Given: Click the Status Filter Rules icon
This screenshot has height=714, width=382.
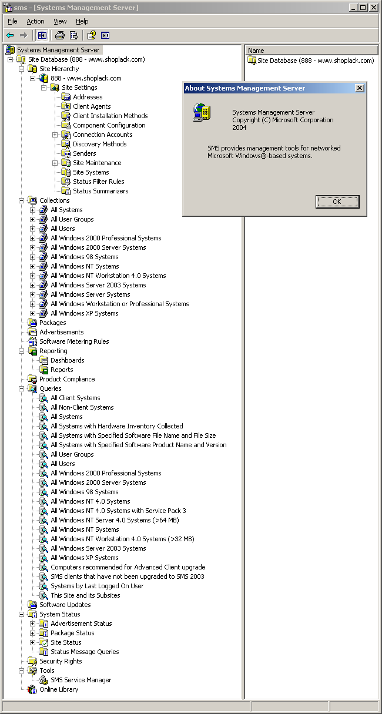Looking at the screenshot, I should (x=66, y=182).
